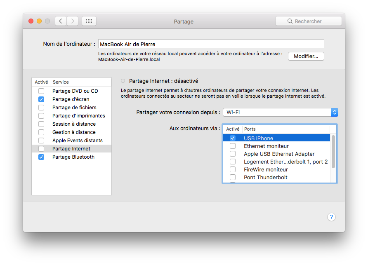
Task: Uncheck the USB iPhone port checkbox
Action: click(233, 138)
